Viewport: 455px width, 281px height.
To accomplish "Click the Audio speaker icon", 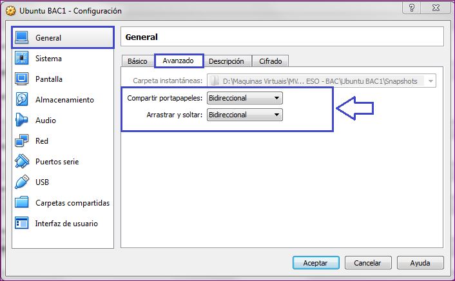I will (23, 121).
